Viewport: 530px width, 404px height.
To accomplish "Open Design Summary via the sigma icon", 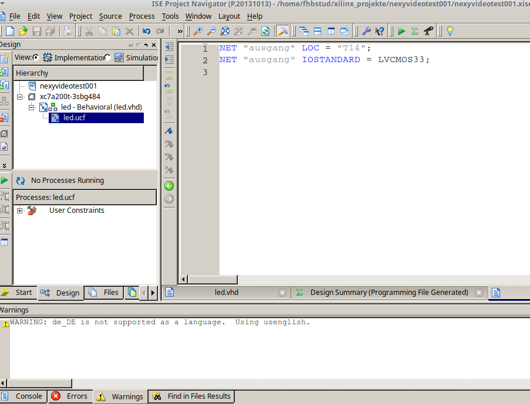I will coord(415,31).
